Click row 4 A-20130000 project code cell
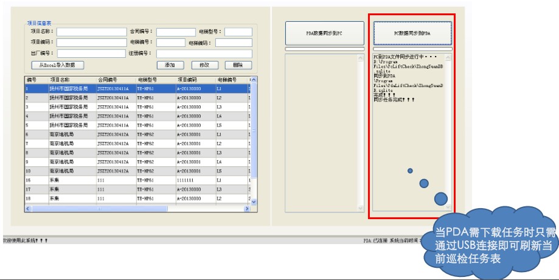 tap(196, 116)
